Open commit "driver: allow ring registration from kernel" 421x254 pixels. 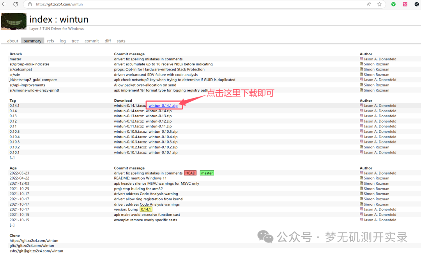(x=149, y=199)
